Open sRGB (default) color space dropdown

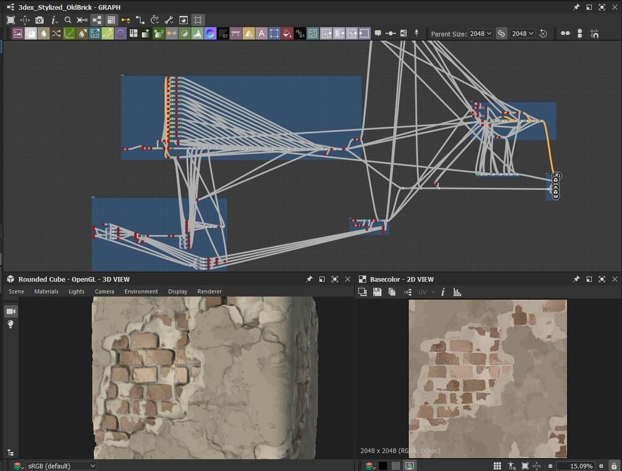[61, 466]
